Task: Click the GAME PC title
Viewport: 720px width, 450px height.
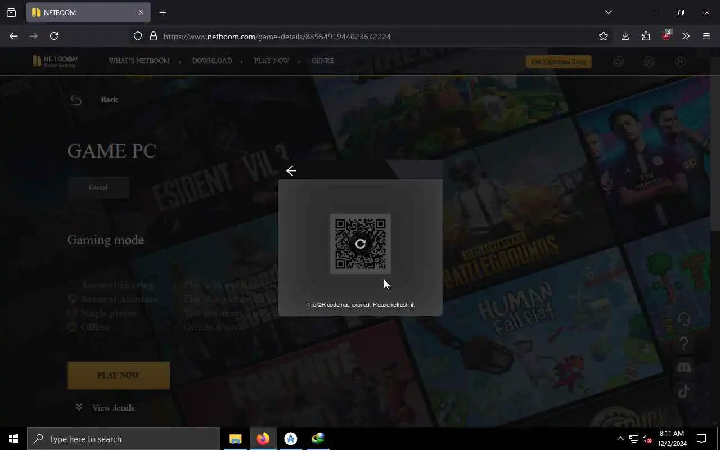Action: pos(111,151)
